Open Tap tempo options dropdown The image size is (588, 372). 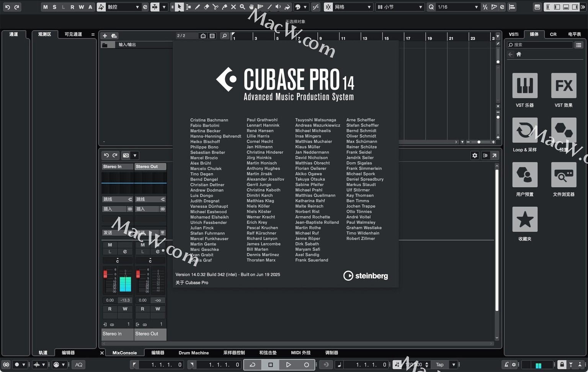point(454,365)
